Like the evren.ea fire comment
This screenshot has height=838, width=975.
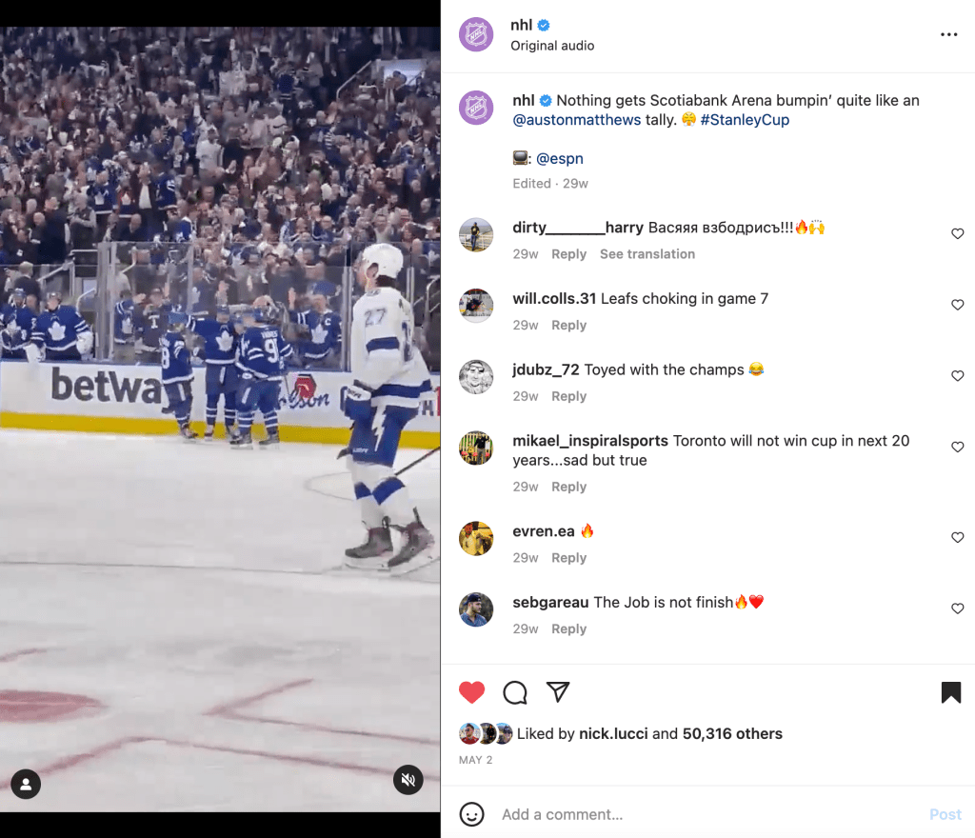pos(958,538)
